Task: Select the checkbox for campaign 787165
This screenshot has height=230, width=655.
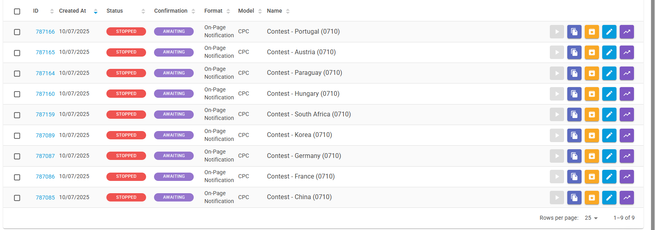Action: [17, 53]
